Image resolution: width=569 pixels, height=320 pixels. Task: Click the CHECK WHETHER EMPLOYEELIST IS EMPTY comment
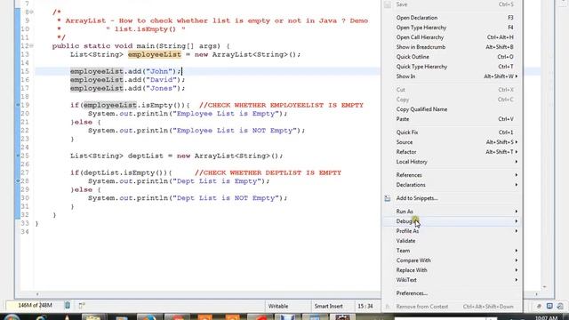click(x=281, y=105)
